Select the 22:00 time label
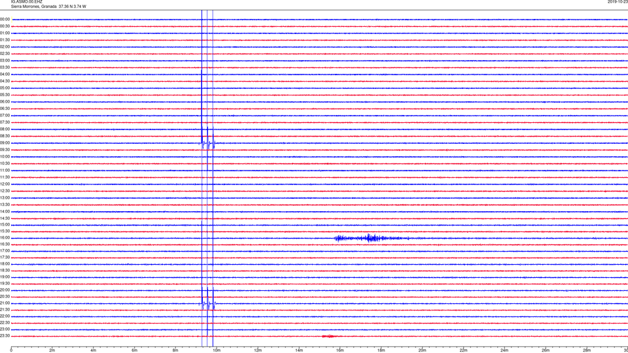Screen dimensions: 628x353 tap(5, 316)
